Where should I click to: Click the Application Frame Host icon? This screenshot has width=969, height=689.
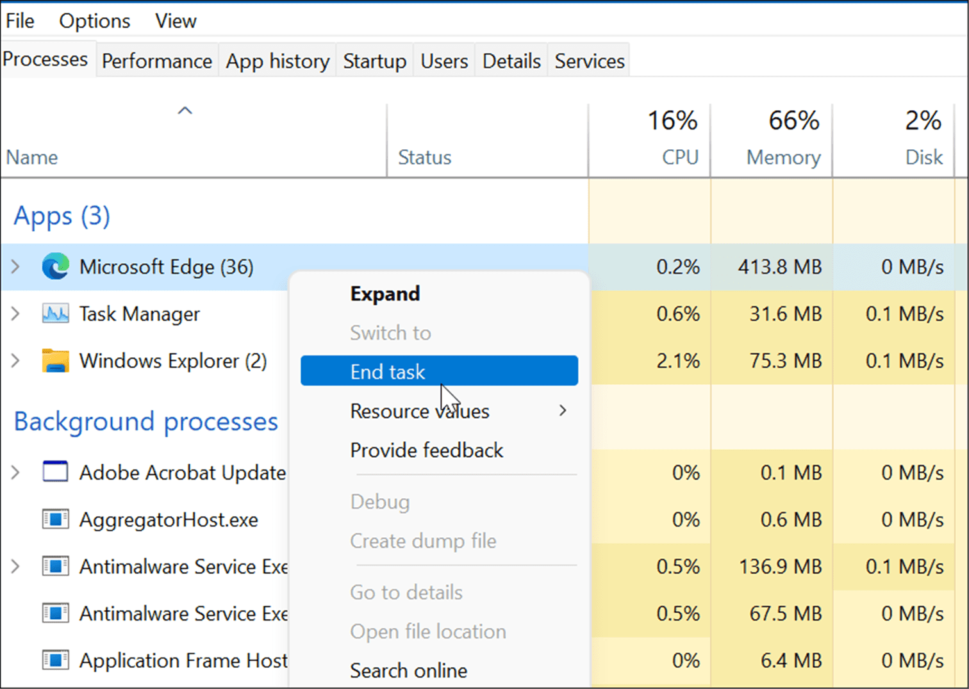click(56, 660)
